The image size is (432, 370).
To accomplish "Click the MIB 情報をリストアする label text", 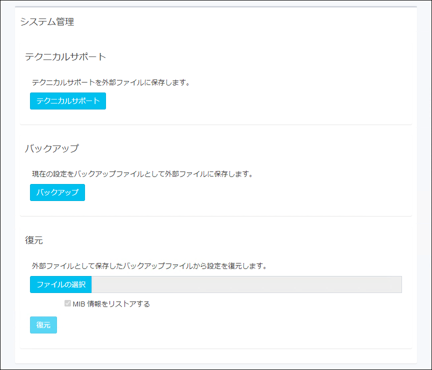I will click(x=111, y=303).
